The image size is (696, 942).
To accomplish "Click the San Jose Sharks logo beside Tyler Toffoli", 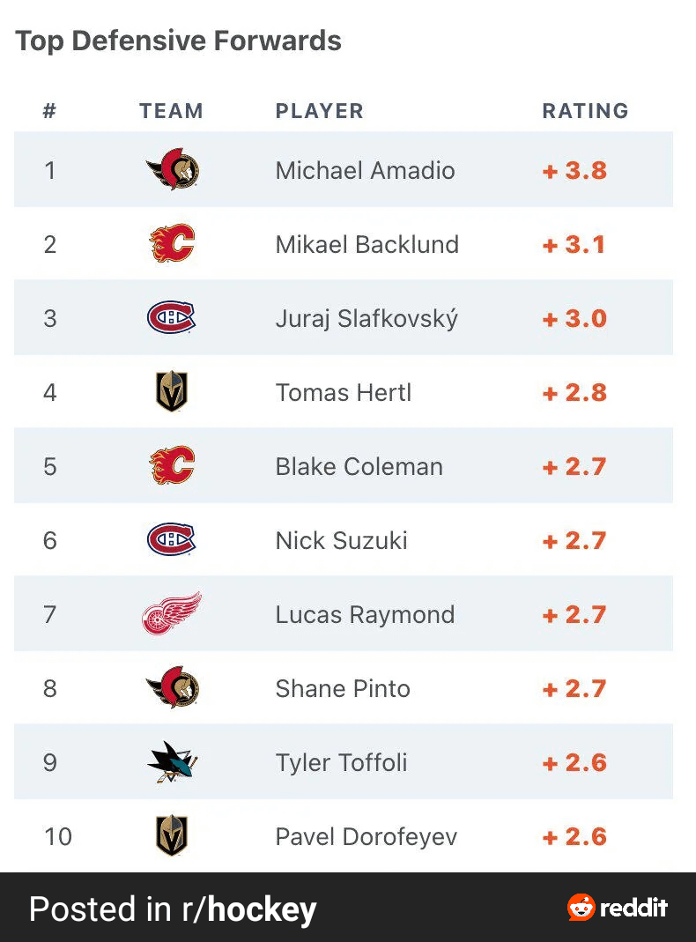I will 172,762.
